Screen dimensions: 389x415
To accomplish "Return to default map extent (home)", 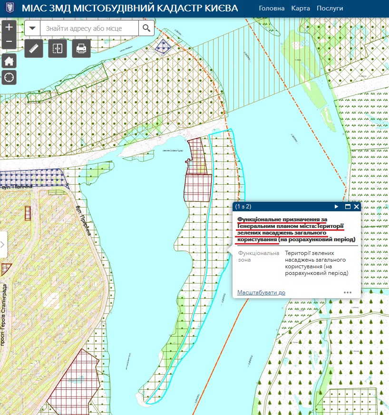I will (9, 61).
